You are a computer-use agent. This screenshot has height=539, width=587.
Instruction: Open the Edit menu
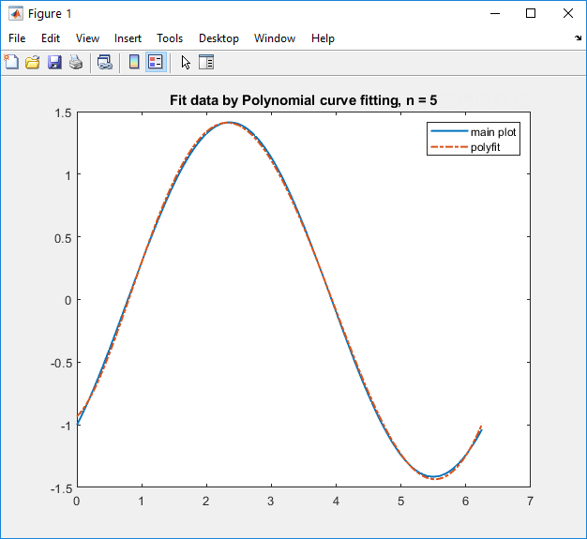51,38
